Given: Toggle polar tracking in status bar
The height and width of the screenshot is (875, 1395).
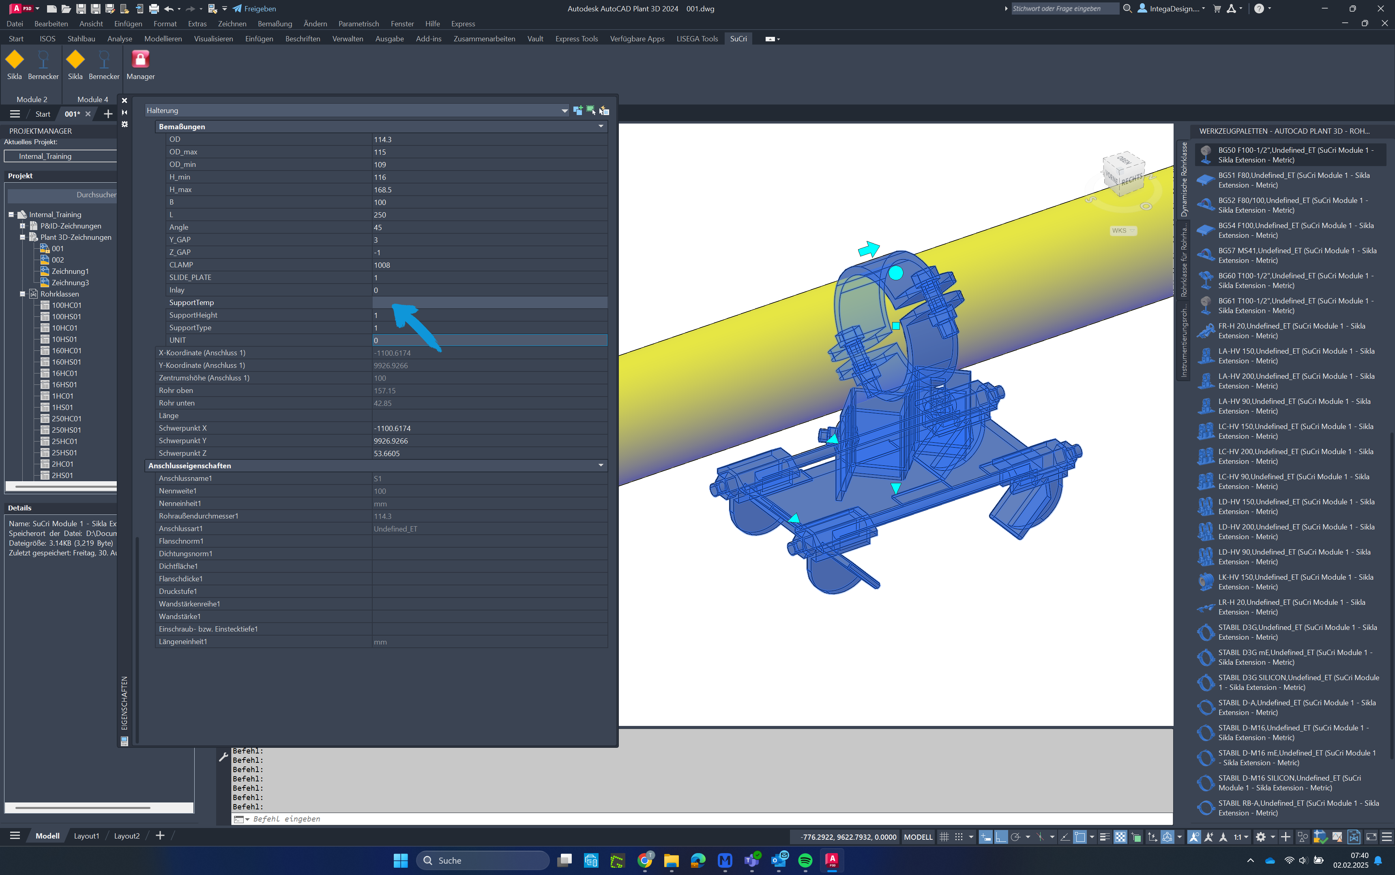Looking at the screenshot, I should coord(1015,837).
